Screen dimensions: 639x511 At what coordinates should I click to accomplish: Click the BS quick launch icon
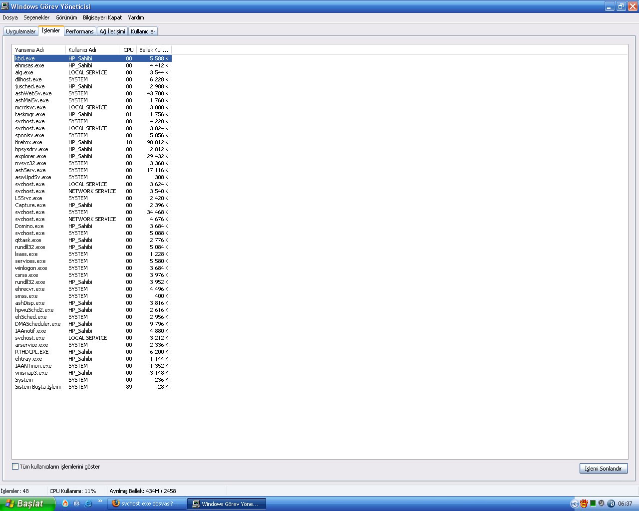77,504
